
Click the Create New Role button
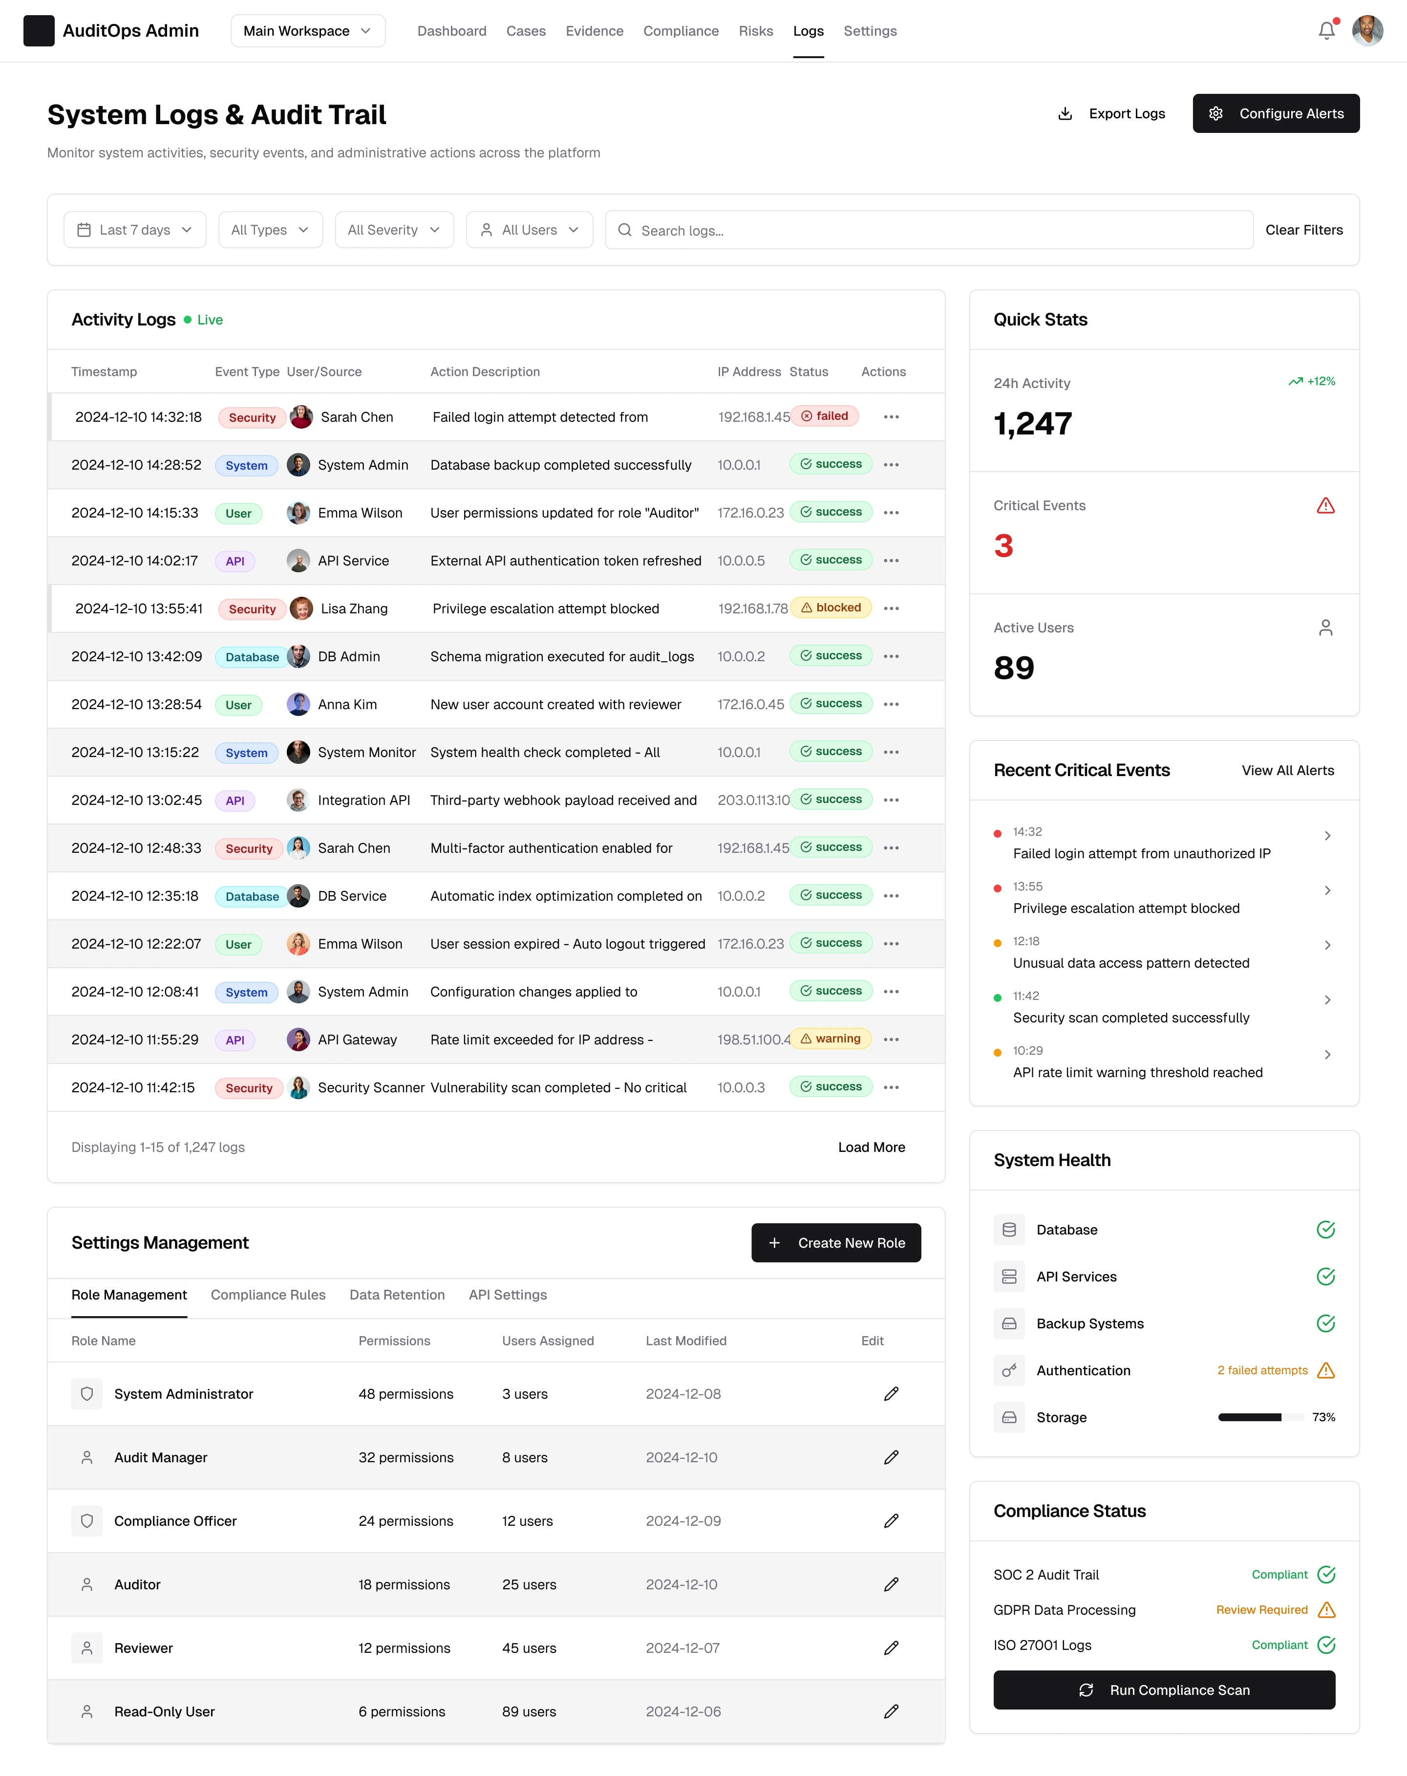pyautogui.click(x=835, y=1242)
